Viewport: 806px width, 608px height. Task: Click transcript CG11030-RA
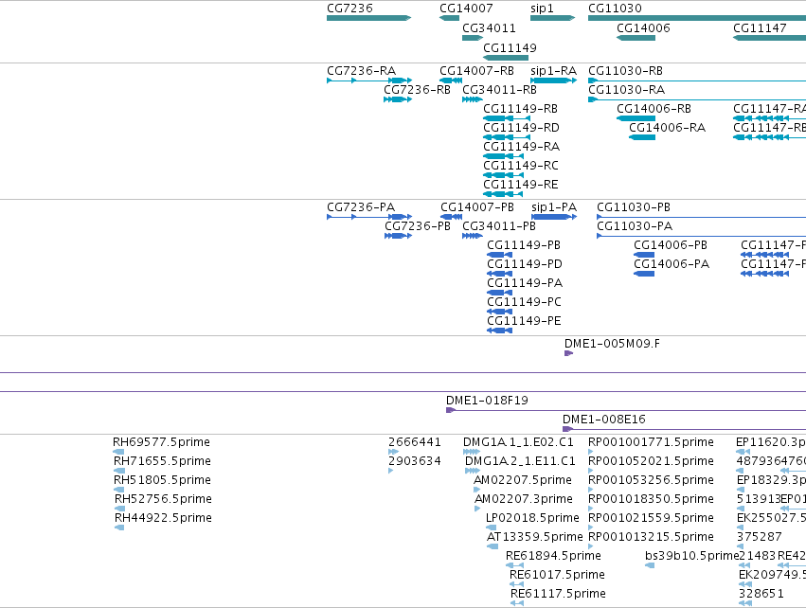point(697,99)
